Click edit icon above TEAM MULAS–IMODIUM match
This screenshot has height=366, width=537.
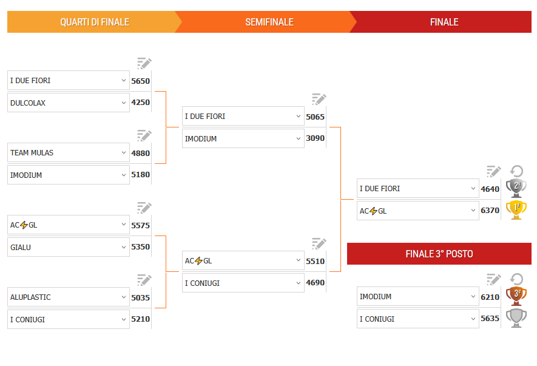coord(144,136)
